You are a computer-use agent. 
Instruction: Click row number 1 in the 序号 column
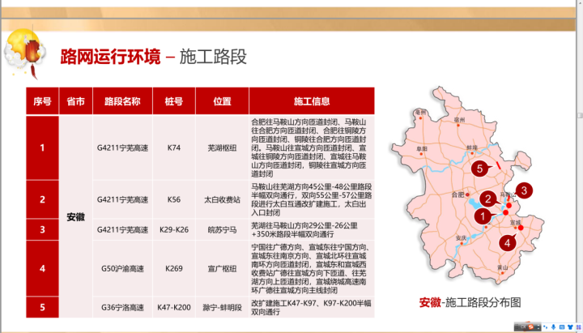[x=42, y=147]
